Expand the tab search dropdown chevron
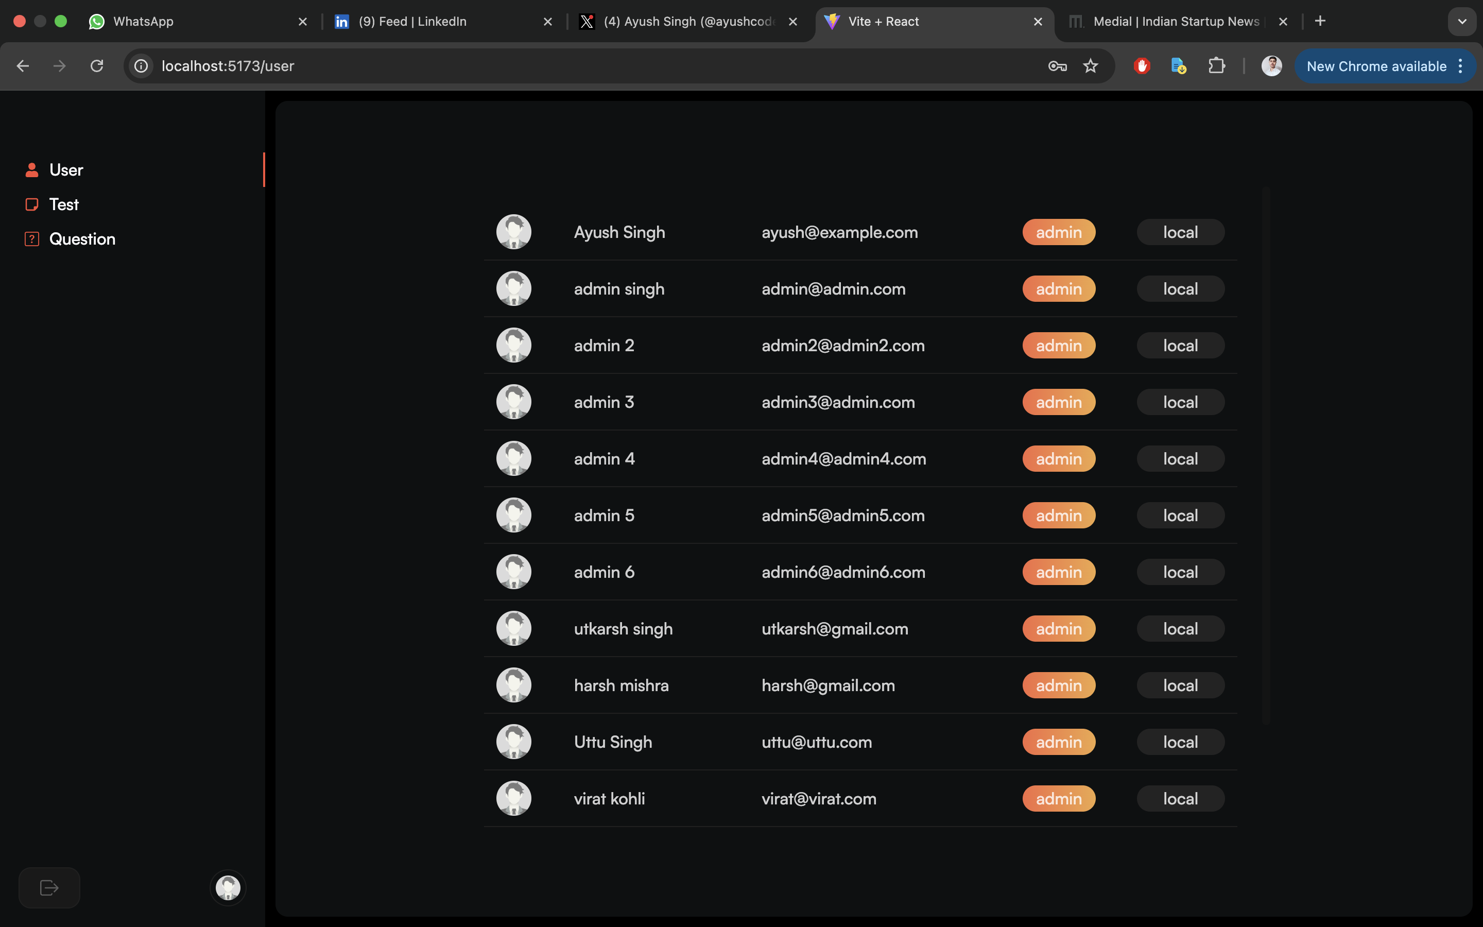The image size is (1483, 927). [x=1461, y=22]
